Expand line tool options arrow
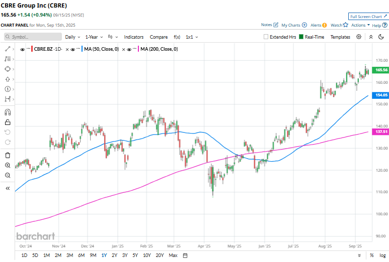This screenshot has width=389, height=262. point(13,49)
